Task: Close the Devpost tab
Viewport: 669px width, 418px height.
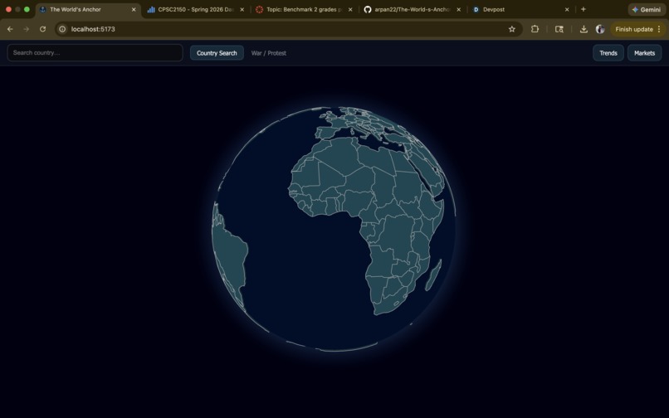Action: point(567,9)
